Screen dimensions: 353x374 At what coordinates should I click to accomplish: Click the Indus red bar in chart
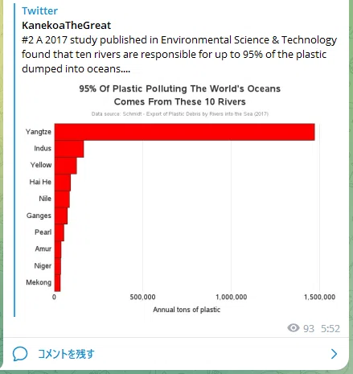pos(69,149)
